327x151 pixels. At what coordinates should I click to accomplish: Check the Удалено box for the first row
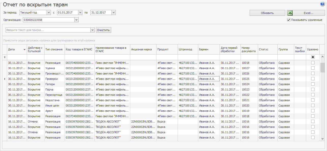click(313, 63)
